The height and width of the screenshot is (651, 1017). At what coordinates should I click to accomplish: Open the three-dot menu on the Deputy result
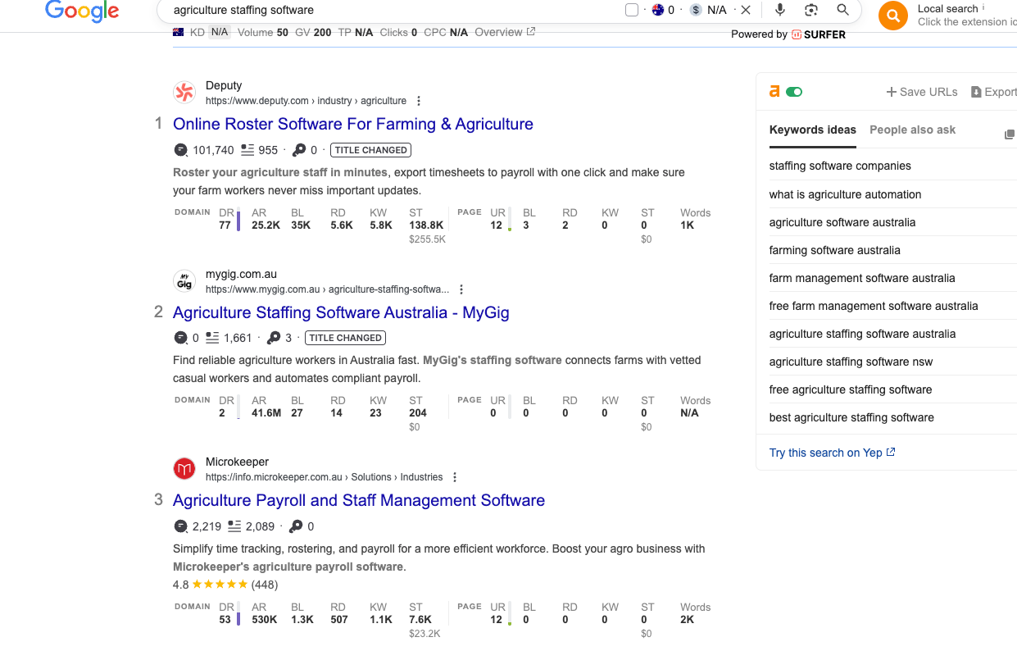point(419,100)
